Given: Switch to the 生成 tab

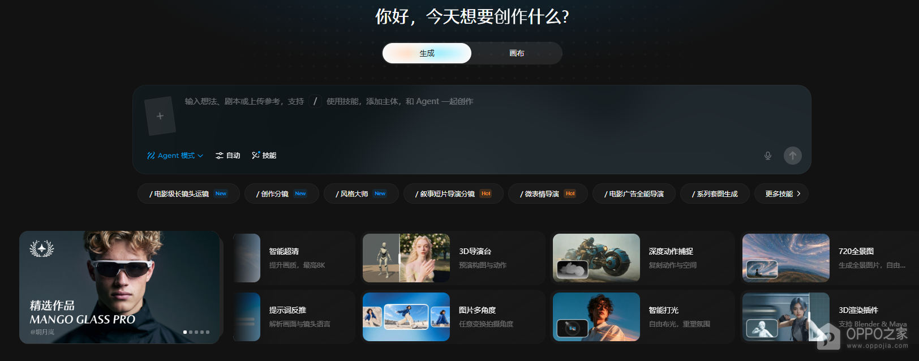Looking at the screenshot, I should 427,53.
